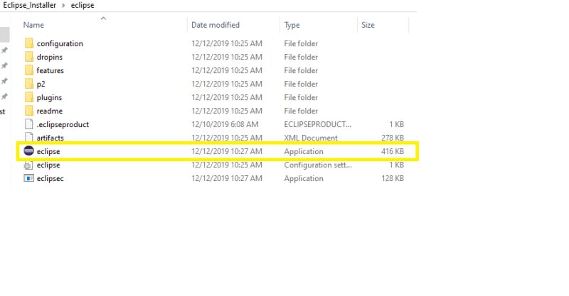569x296 pixels.
Task: Click the eclipse breadcrumb segment
Action: [83, 5]
